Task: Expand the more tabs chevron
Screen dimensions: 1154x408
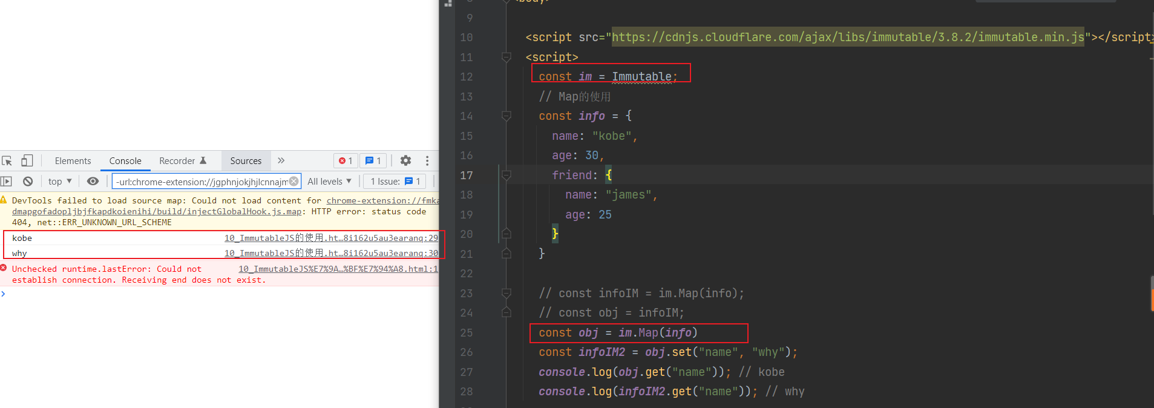Action: point(281,160)
